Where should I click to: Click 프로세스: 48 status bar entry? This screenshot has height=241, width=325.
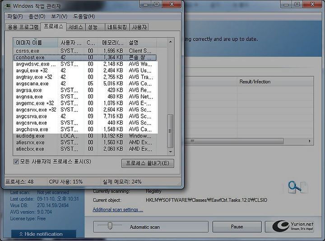[x=19, y=182]
